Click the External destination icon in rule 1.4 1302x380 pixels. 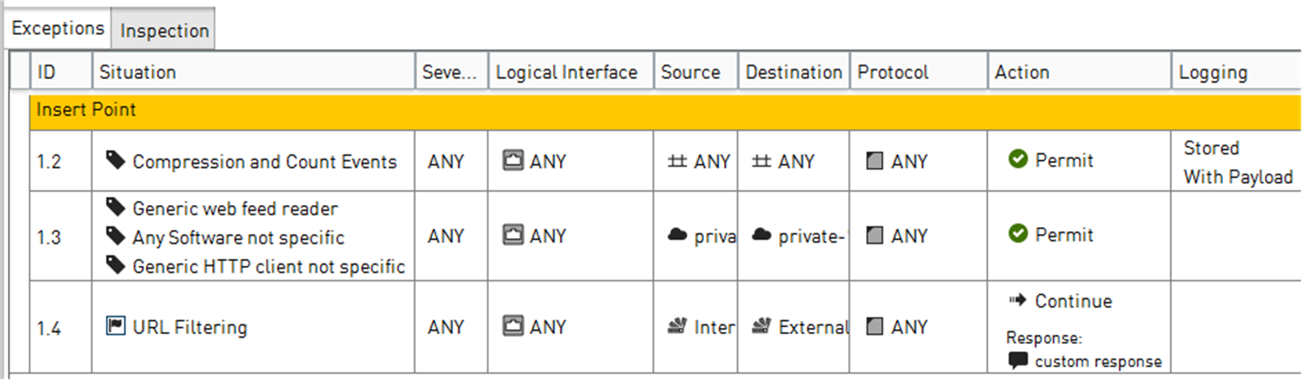[761, 326]
